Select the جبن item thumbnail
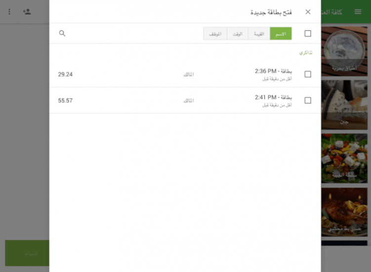Viewport: 371px width, 272px height. [344, 105]
